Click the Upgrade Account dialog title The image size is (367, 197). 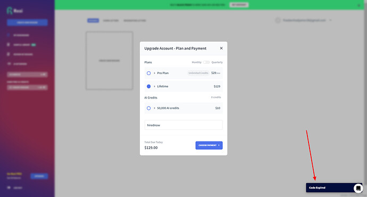click(176, 48)
